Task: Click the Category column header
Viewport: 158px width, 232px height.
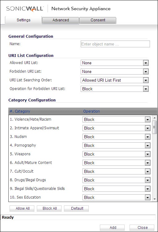Action: coord(20,111)
